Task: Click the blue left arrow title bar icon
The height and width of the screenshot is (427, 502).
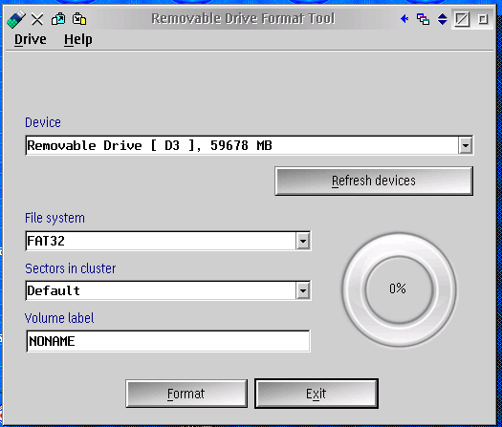Action: tap(404, 19)
